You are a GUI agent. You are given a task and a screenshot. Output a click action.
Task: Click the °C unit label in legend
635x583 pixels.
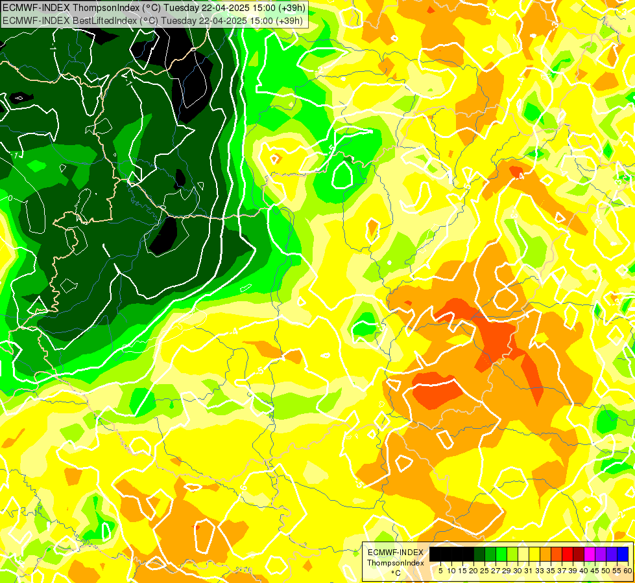pos(396,573)
